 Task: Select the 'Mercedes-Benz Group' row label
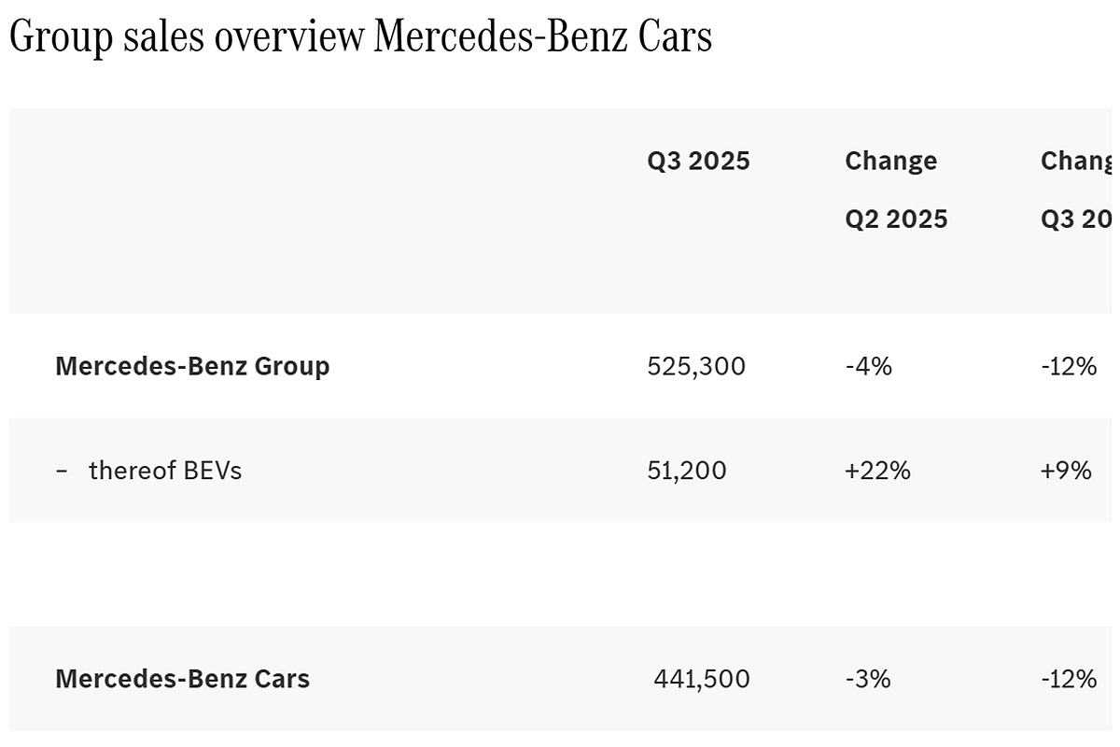point(192,366)
